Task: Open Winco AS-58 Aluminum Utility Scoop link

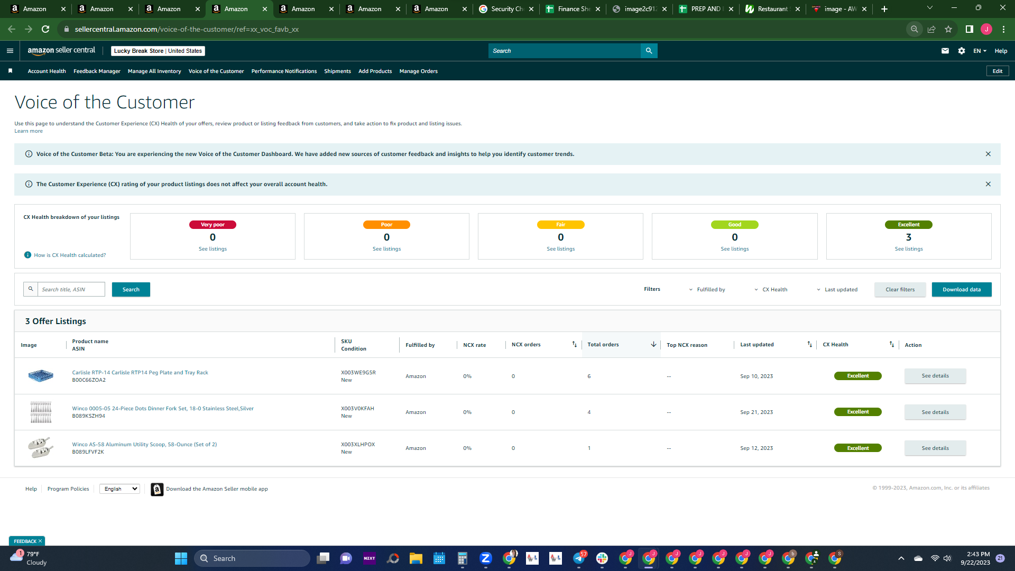Action: click(x=144, y=445)
